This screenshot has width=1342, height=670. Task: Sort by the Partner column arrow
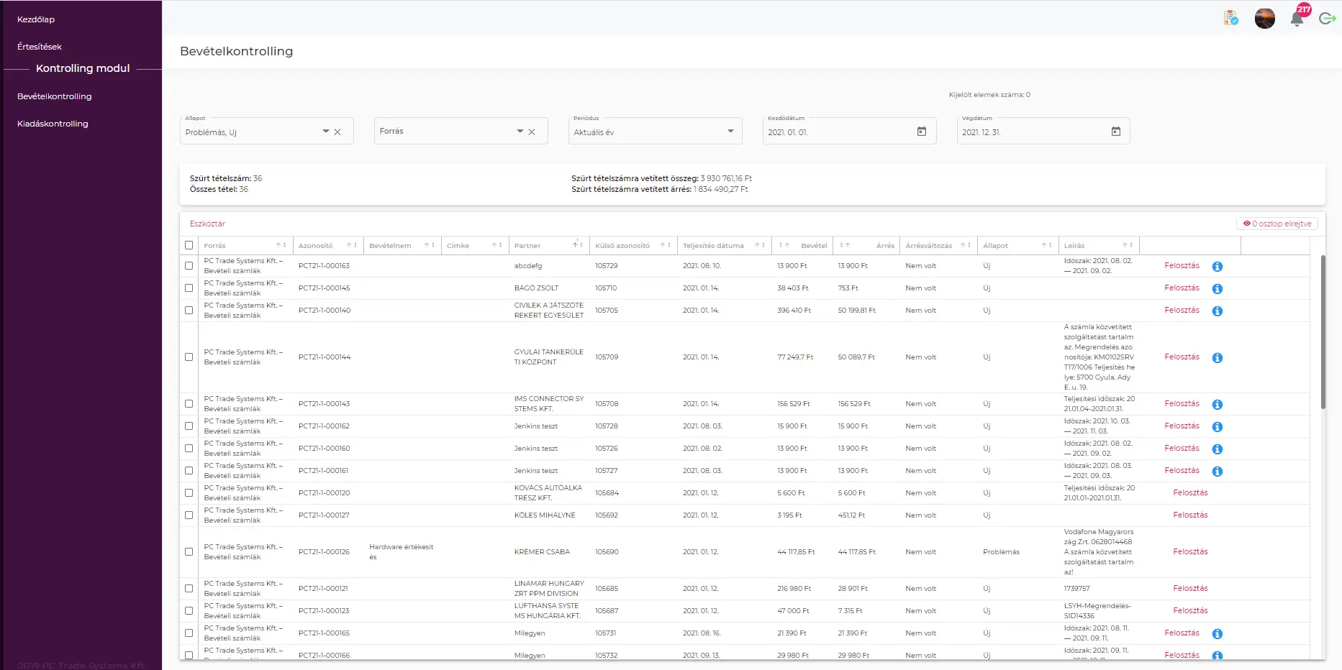point(575,245)
